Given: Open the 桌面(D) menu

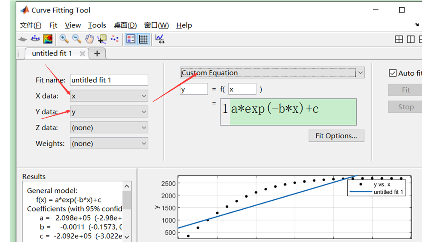Looking at the screenshot, I should (125, 25).
